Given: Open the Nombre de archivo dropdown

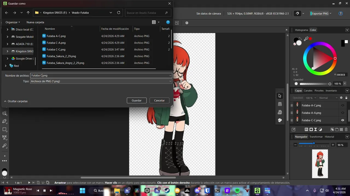Looking at the screenshot, I should click(x=170, y=75).
